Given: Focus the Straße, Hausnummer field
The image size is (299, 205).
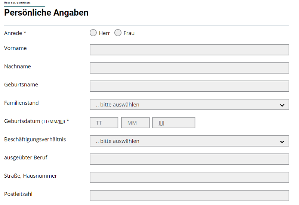Looking at the screenshot, I should [x=189, y=177].
